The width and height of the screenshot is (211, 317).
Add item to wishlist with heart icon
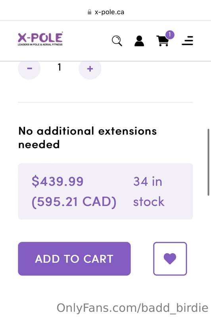(x=170, y=259)
